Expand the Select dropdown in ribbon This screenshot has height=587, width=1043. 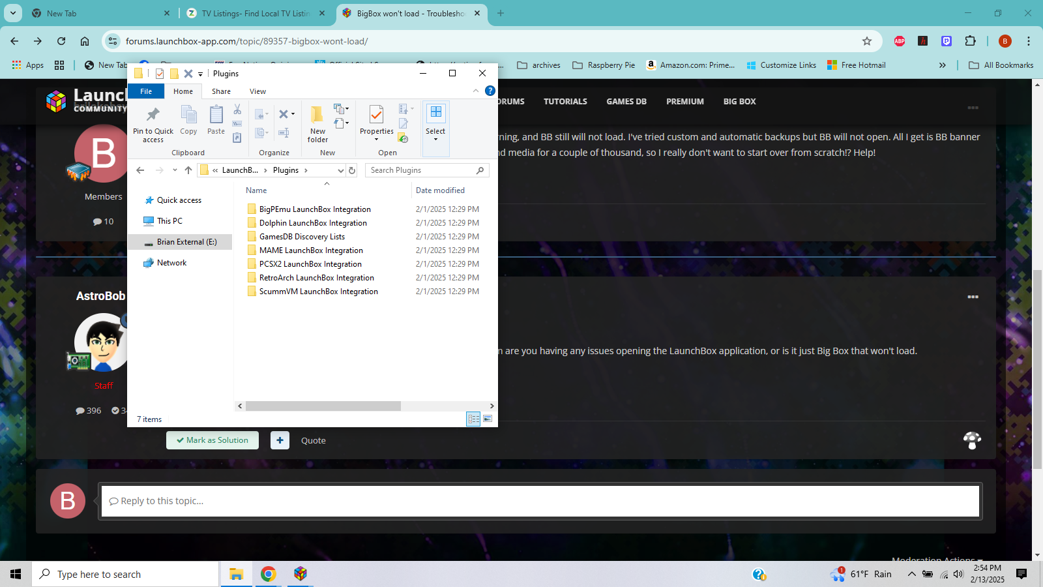pyautogui.click(x=435, y=139)
